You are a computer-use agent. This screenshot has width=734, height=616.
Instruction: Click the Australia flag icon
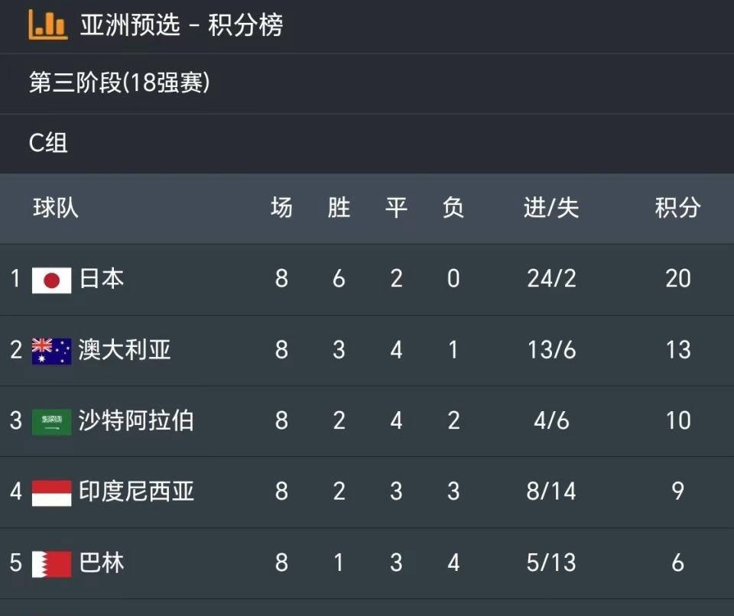[51, 351]
